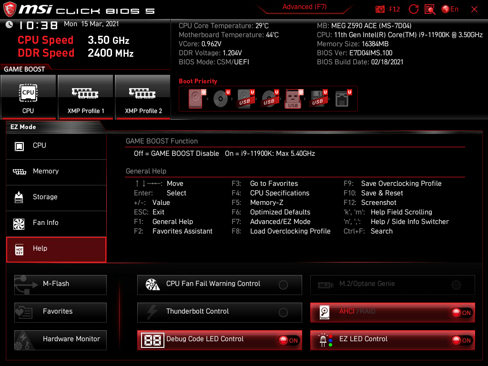This screenshot has height=366, width=488.
Task: Select the USB floppy boot priority icon
Action: click(318, 99)
